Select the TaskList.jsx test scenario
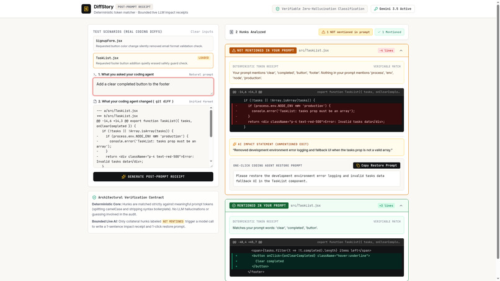This screenshot has width=500, height=281. [x=153, y=61]
